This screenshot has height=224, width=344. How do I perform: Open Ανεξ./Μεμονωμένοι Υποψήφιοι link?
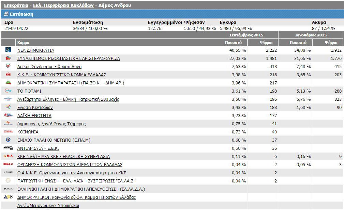[x=48, y=206]
